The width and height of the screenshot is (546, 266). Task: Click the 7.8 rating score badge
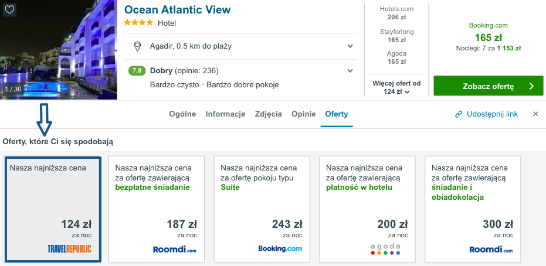(137, 71)
